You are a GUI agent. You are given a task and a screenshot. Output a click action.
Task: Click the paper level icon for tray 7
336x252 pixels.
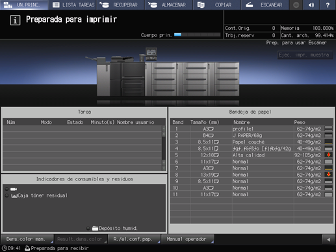[328, 168]
